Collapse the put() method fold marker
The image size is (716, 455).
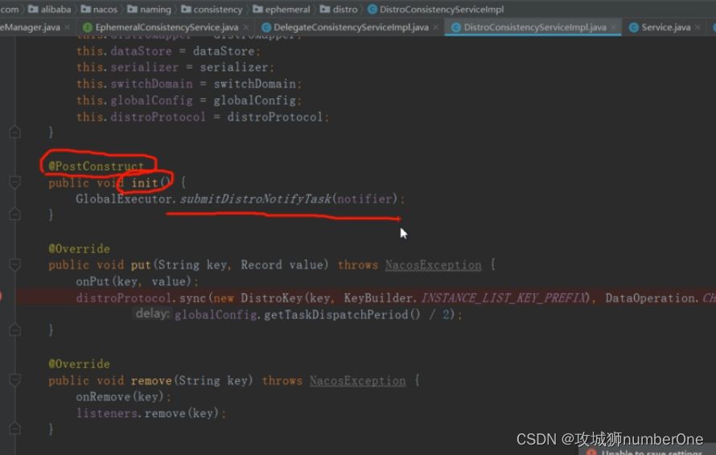(14, 264)
